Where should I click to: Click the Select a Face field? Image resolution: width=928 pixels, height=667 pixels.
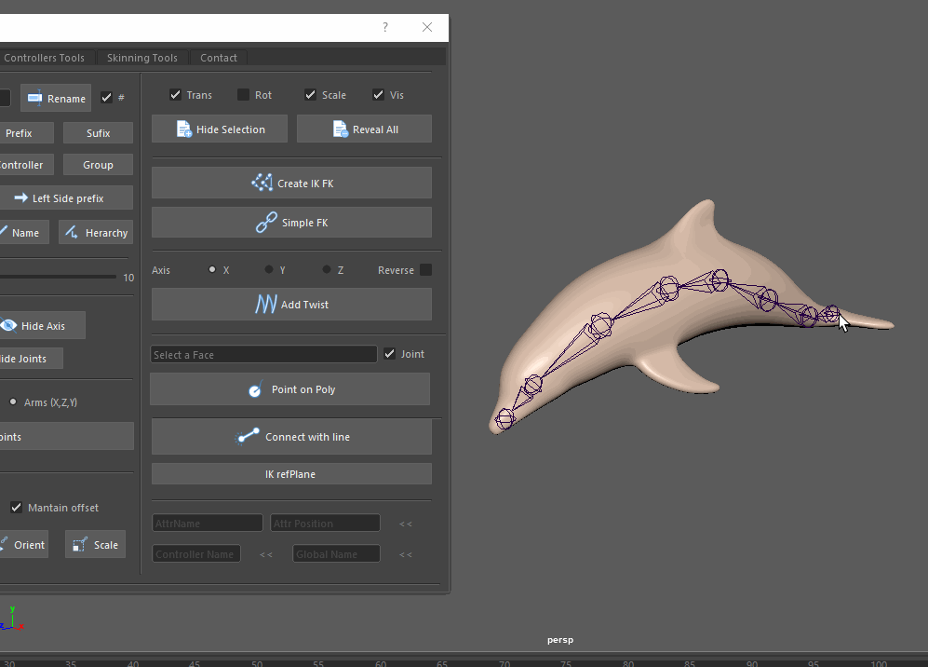click(263, 355)
